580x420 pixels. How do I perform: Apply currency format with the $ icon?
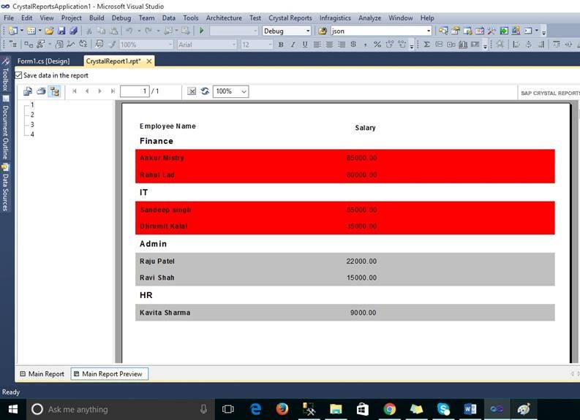(353, 45)
